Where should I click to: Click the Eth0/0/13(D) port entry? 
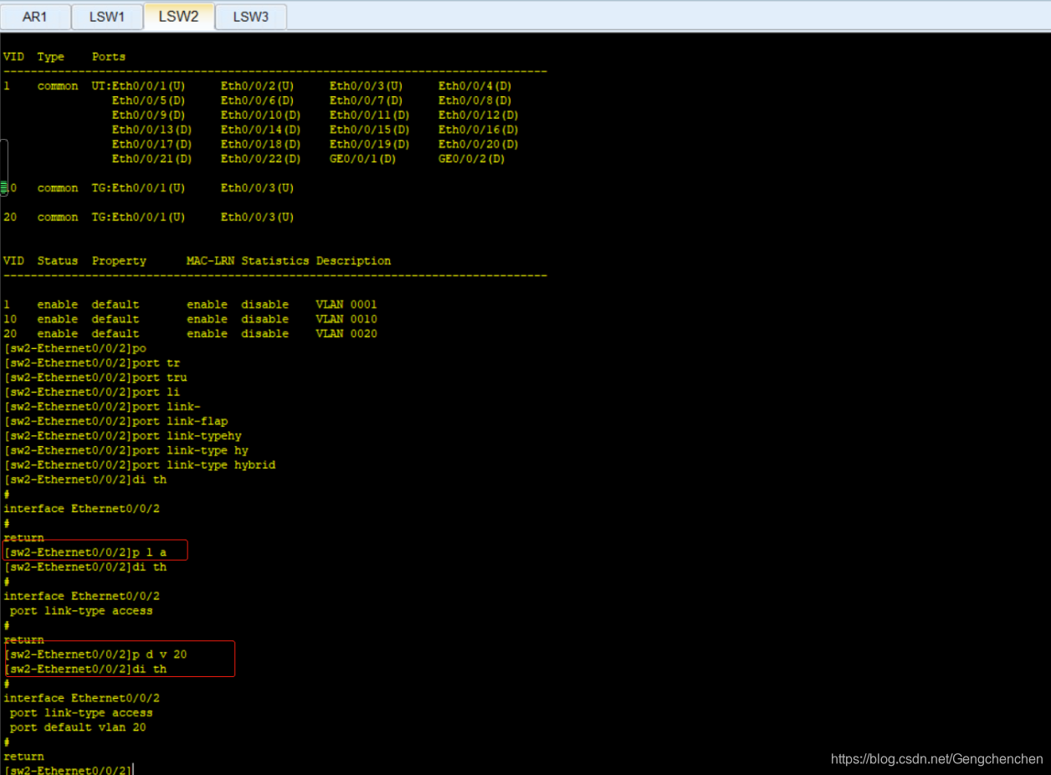(152, 130)
